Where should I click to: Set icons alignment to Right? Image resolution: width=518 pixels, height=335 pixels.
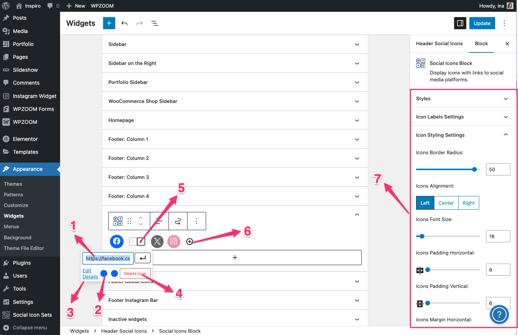(469, 203)
